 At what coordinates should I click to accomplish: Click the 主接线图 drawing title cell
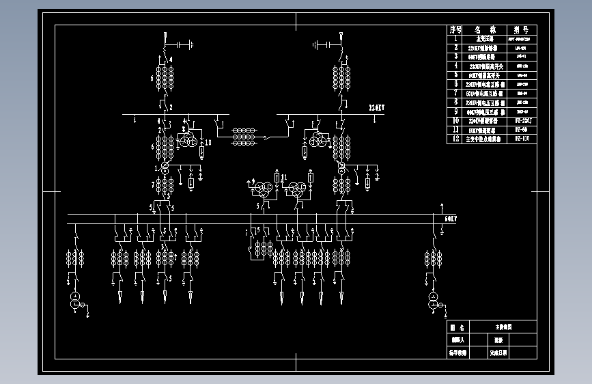(503, 327)
